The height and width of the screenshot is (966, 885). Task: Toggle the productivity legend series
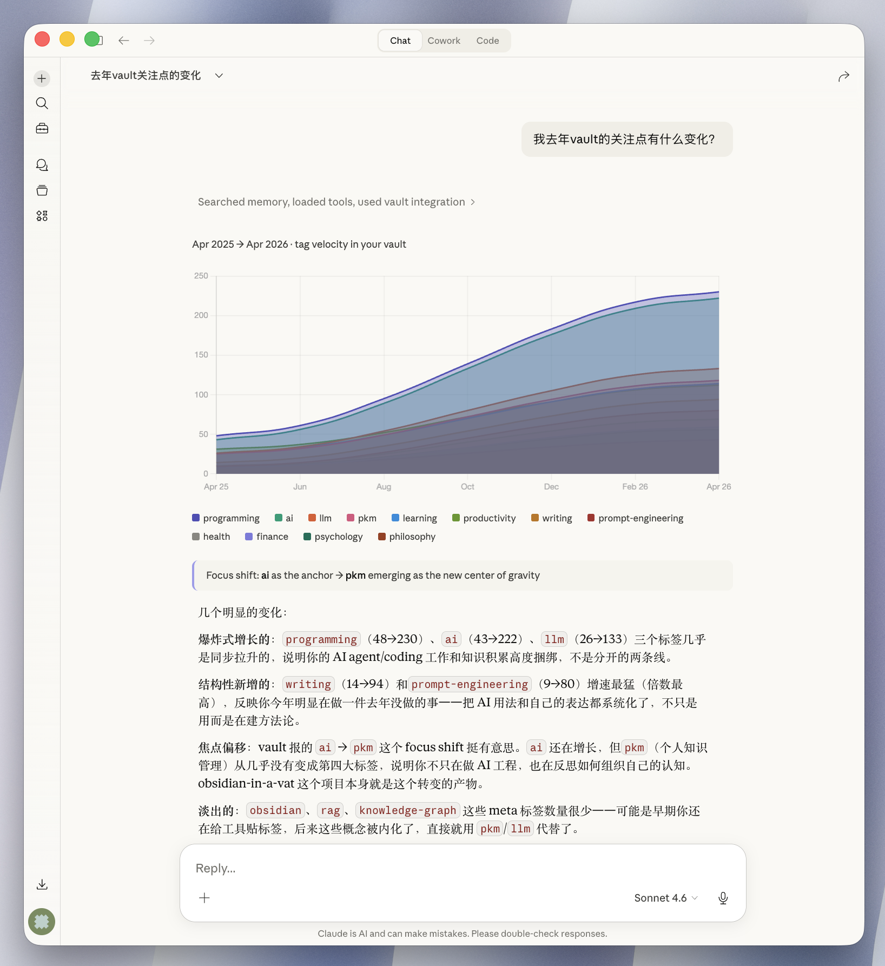point(484,518)
